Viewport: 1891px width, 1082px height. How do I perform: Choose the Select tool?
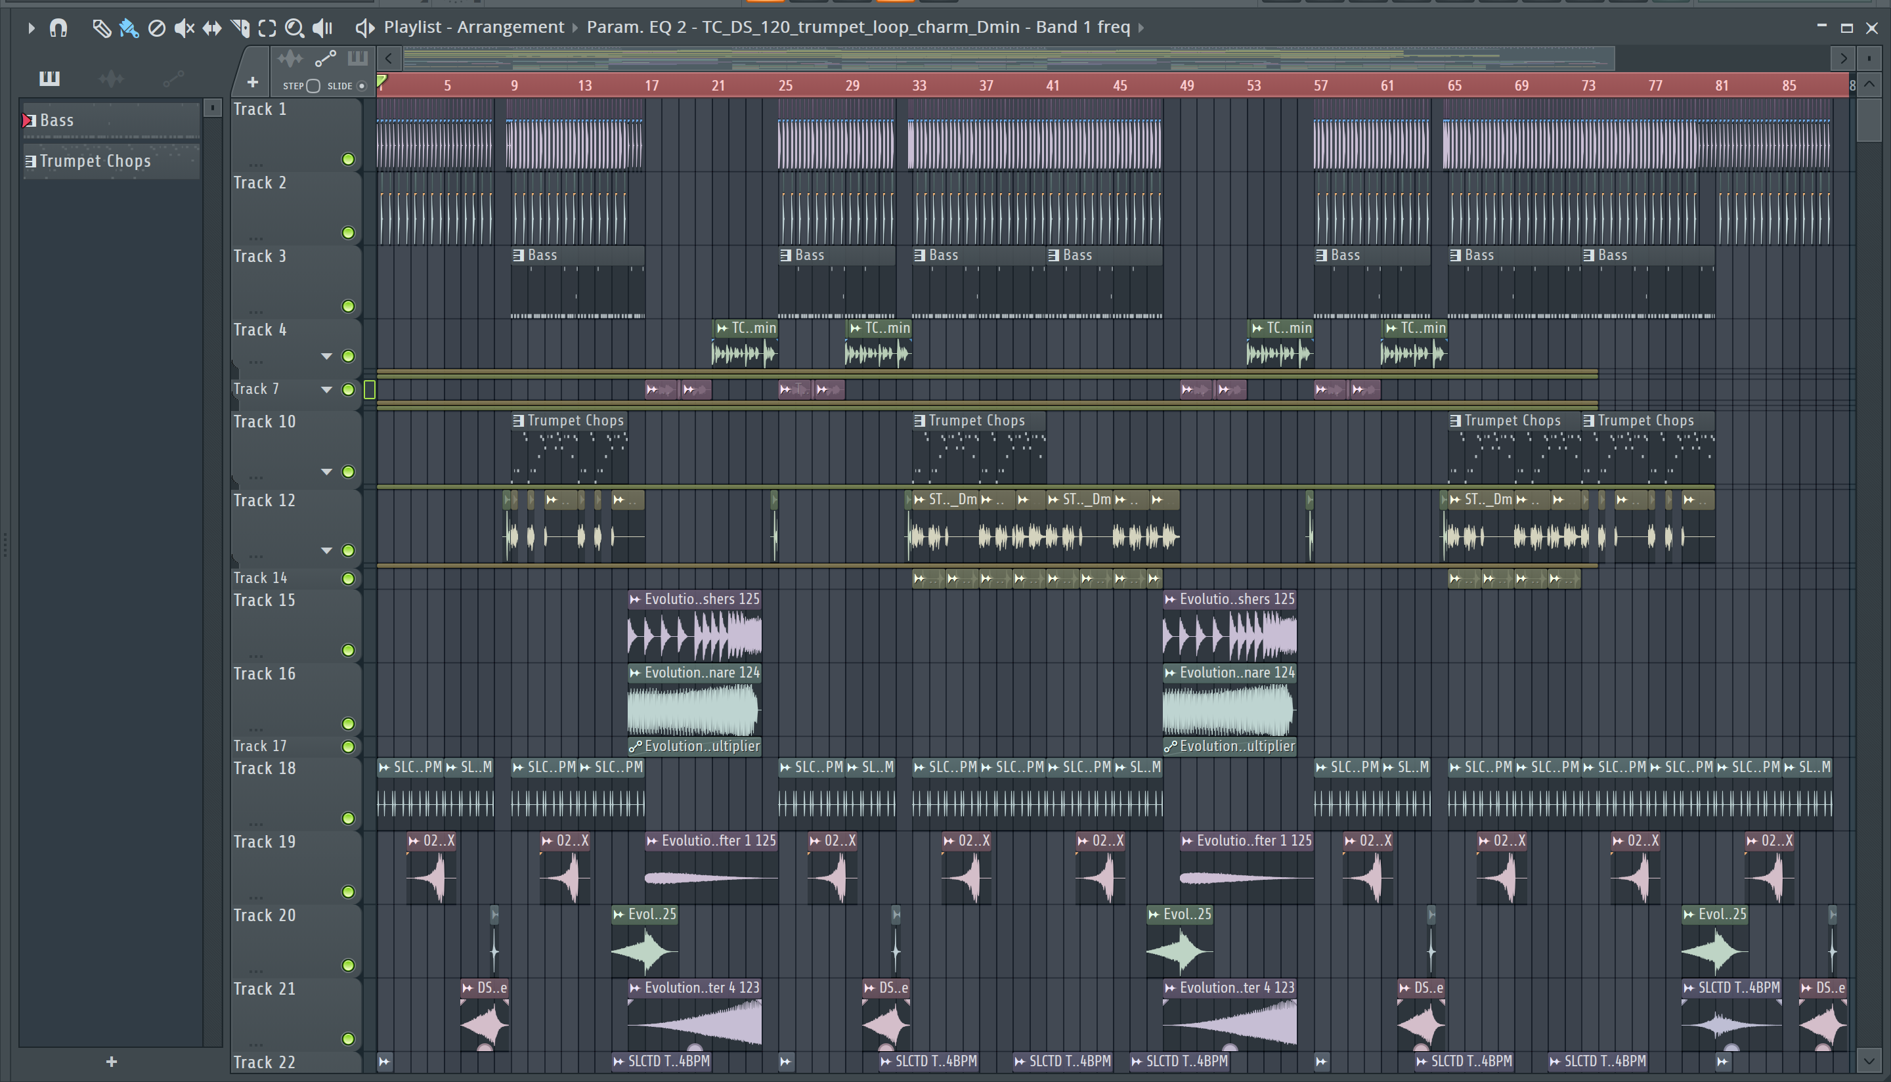click(267, 28)
